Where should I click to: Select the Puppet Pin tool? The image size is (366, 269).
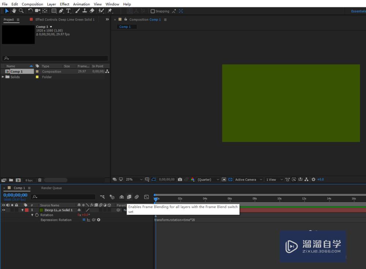(x=110, y=11)
